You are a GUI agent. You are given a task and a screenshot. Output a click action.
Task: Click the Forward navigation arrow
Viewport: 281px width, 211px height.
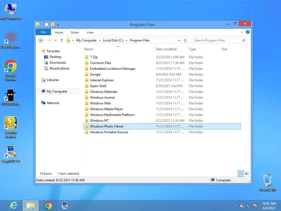(49, 40)
